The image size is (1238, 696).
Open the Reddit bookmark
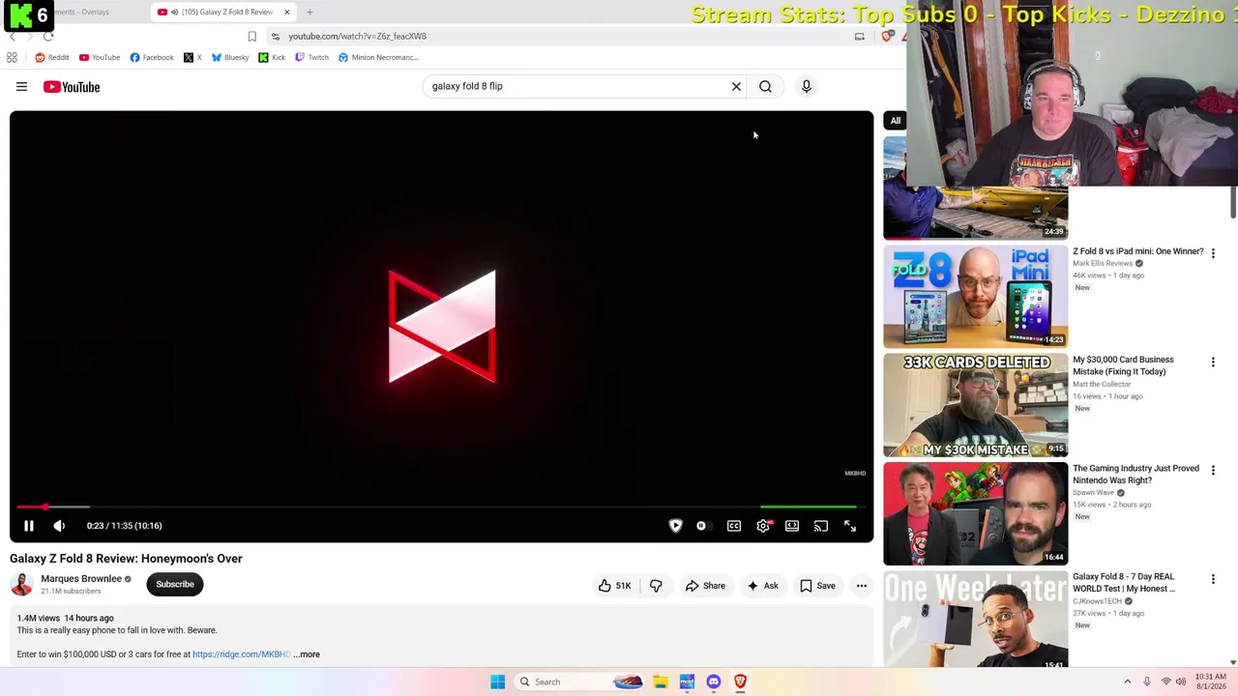click(52, 58)
